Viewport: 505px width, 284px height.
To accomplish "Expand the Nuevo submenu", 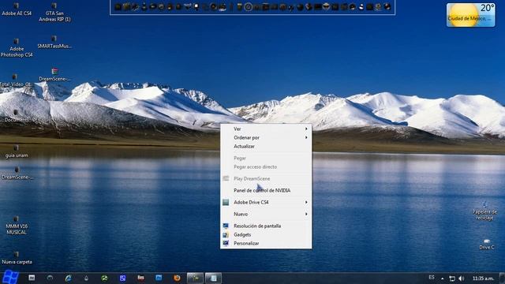I will click(266, 214).
